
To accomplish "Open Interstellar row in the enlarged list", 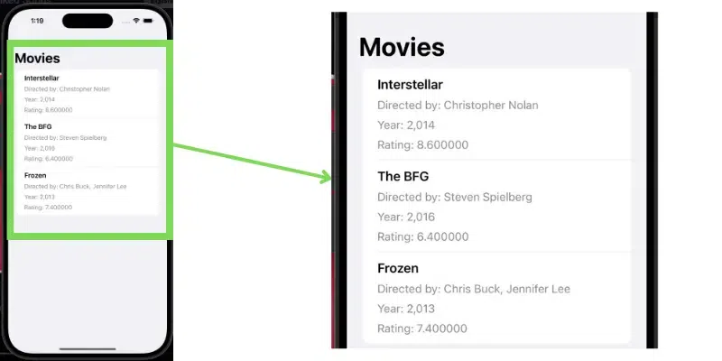I will 410,85.
